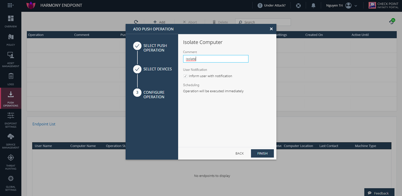Select Push Operations in the sidebar
The image size is (402, 196).
(x=10, y=98)
